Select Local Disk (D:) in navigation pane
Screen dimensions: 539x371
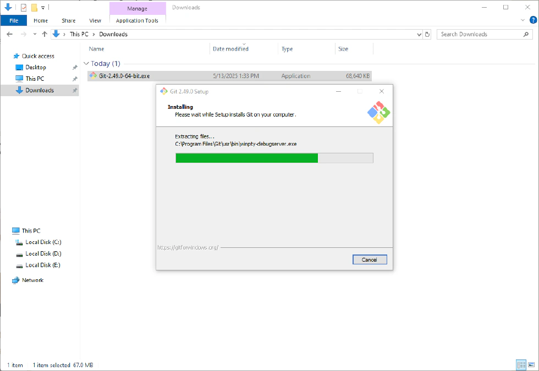pos(43,253)
